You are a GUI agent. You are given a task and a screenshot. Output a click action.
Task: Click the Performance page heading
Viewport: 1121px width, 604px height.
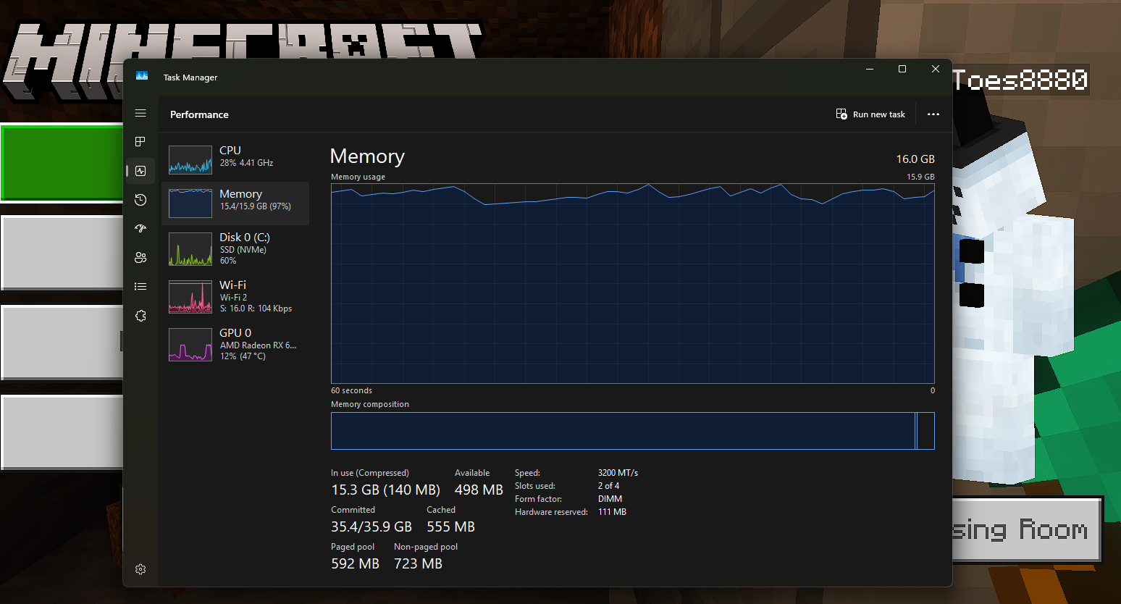199,114
